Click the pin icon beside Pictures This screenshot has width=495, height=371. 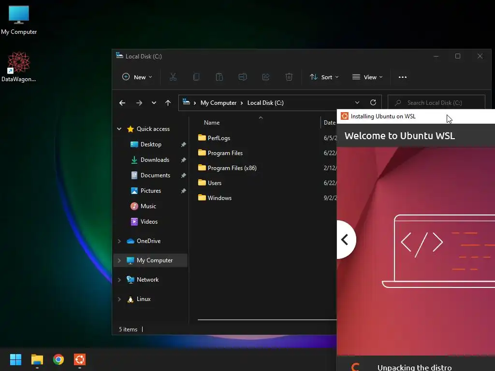pyautogui.click(x=183, y=191)
